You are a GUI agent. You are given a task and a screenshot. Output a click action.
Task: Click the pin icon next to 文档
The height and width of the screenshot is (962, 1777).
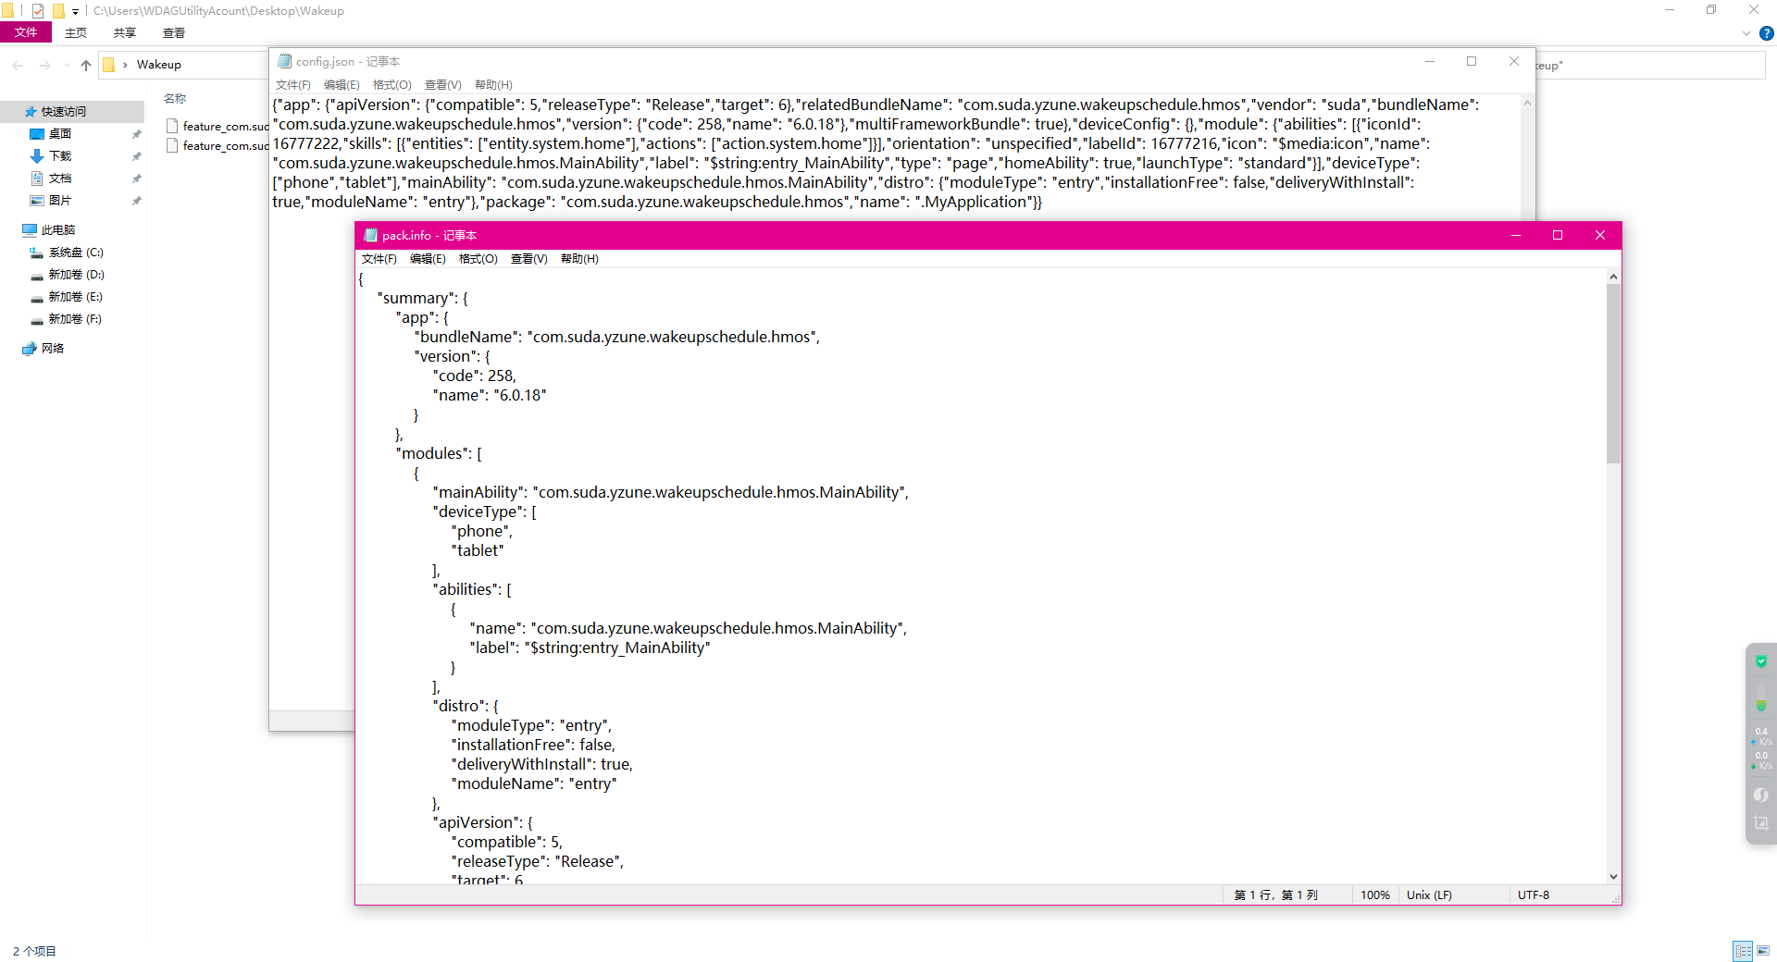coord(136,179)
